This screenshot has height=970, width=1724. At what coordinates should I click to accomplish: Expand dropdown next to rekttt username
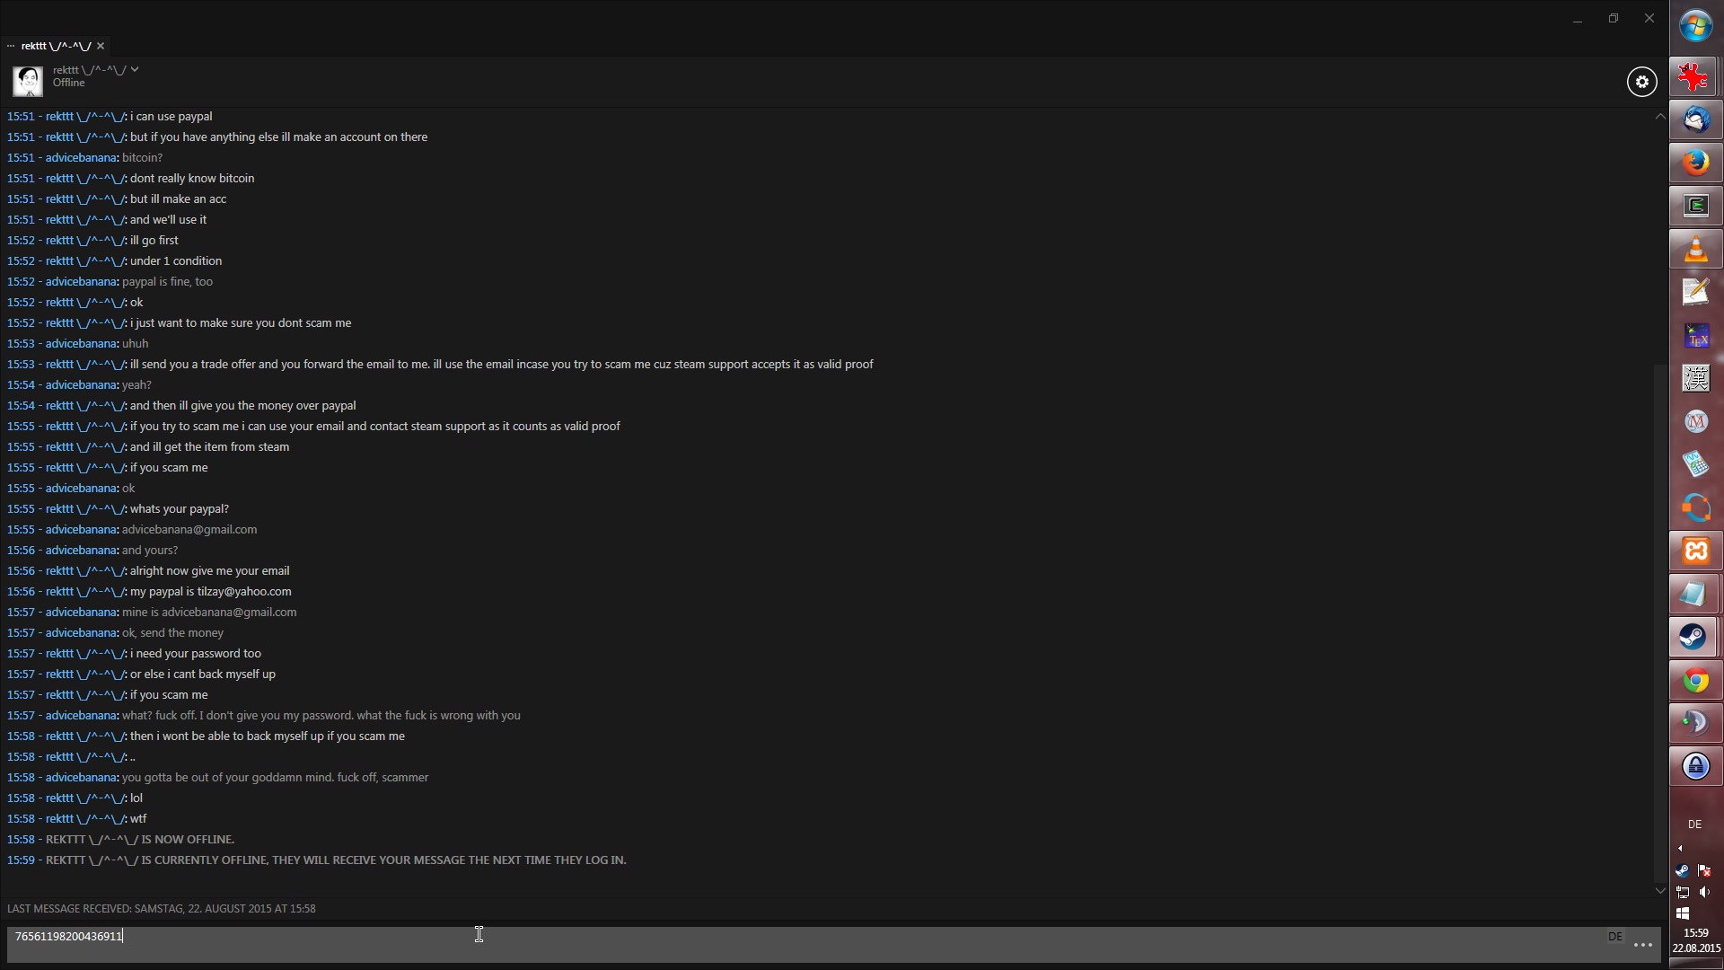tap(135, 69)
